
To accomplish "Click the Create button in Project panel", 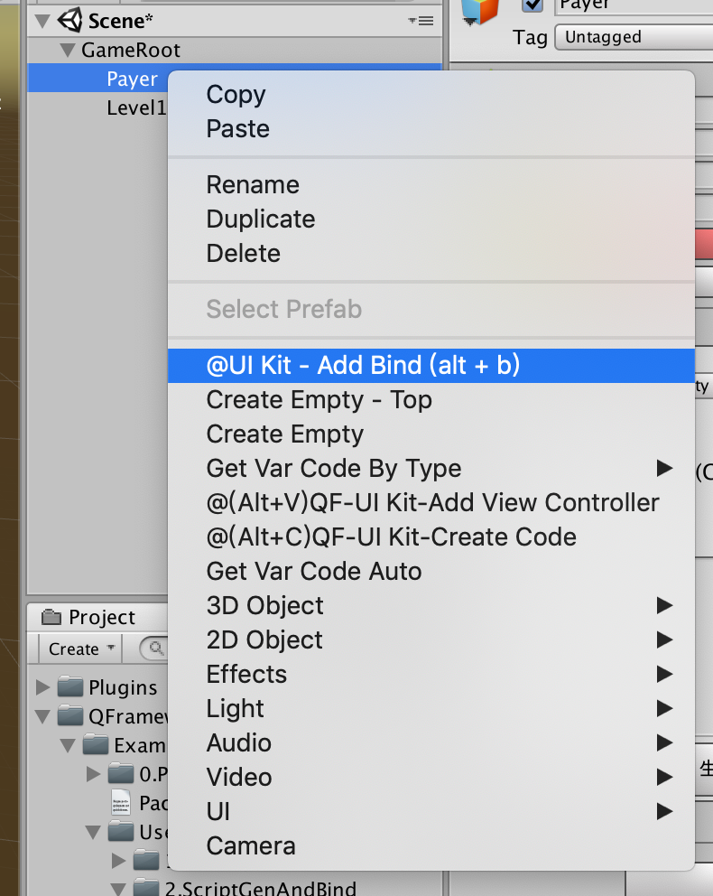I will point(80,649).
